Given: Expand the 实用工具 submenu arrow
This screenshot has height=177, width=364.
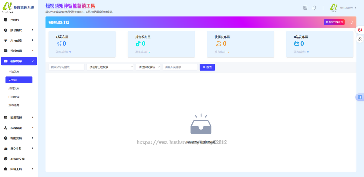Looking at the screenshot, I should coord(32,169).
